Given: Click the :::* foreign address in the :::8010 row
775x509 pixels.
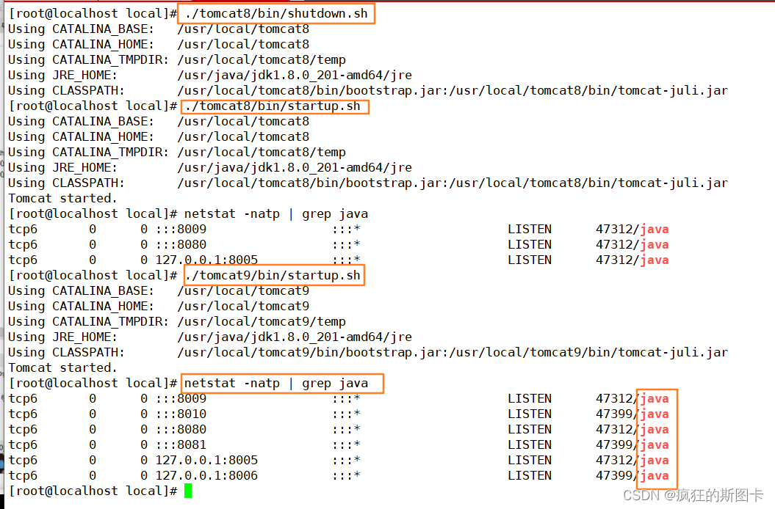Looking at the screenshot, I should [x=346, y=414].
